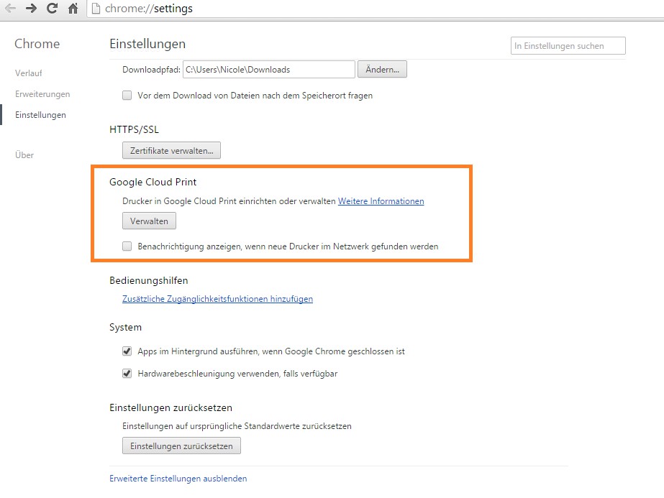Click the Einstellungen zurücksetzen button
The width and height of the screenshot is (664, 498).
pyautogui.click(x=181, y=446)
